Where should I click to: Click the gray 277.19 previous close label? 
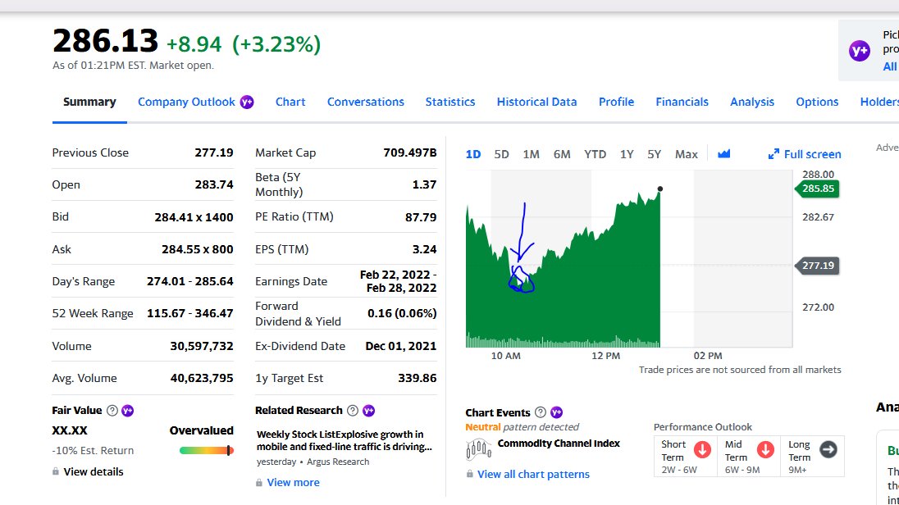pyautogui.click(x=817, y=266)
